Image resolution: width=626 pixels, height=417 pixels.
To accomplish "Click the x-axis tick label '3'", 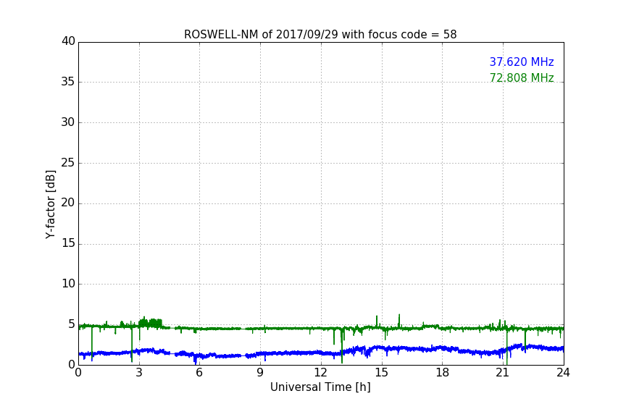I will tap(139, 373).
